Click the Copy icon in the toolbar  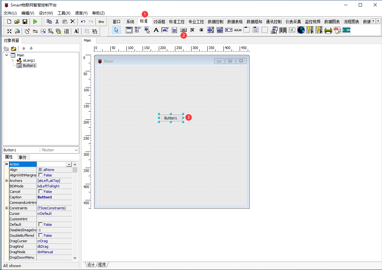pos(49,22)
